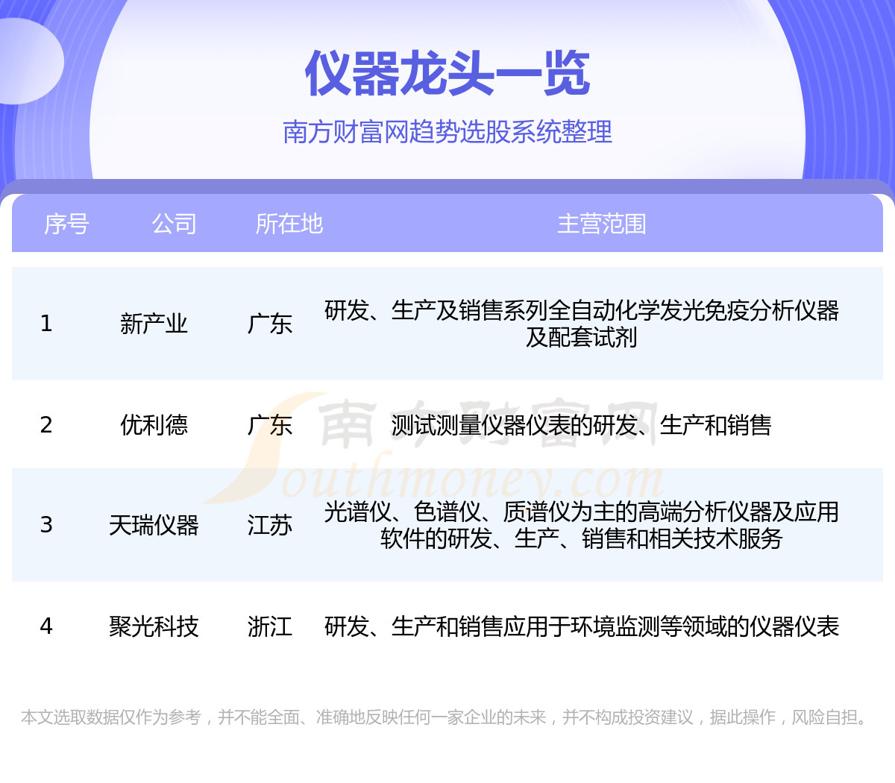
Task: Click 测试测量仪器仪表的研发 description text
Action: pos(582,425)
